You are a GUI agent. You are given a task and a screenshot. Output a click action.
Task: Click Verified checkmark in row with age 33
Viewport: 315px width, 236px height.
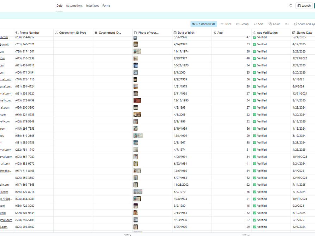255,44
